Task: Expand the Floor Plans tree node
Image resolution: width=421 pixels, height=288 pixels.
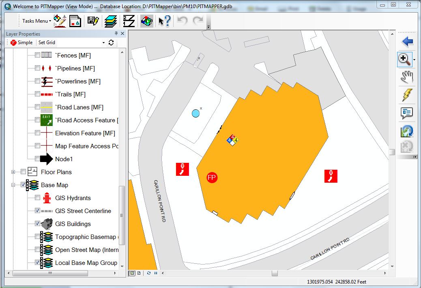Action: click(14, 171)
